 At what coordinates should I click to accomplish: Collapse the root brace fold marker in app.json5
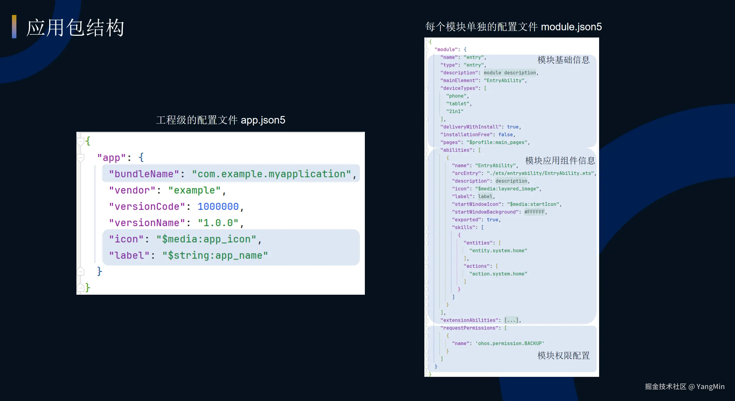(x=81, y=141)
